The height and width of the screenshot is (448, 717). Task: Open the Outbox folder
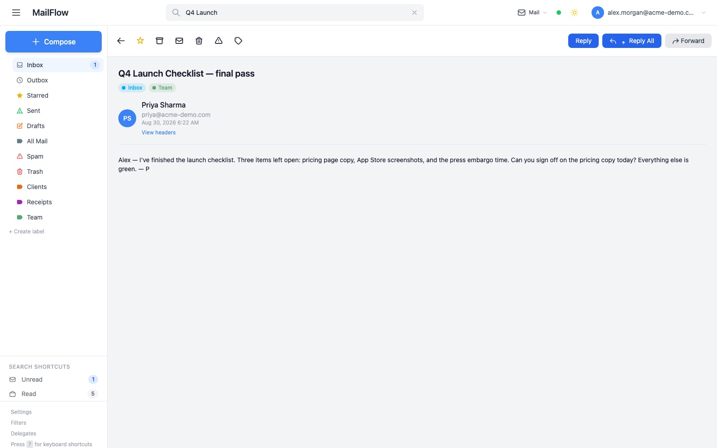click(58, 80)
